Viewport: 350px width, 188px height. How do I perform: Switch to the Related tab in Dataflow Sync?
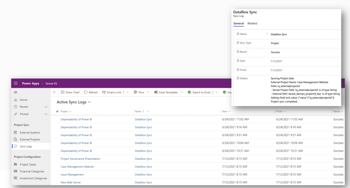(x=252, y=23)
